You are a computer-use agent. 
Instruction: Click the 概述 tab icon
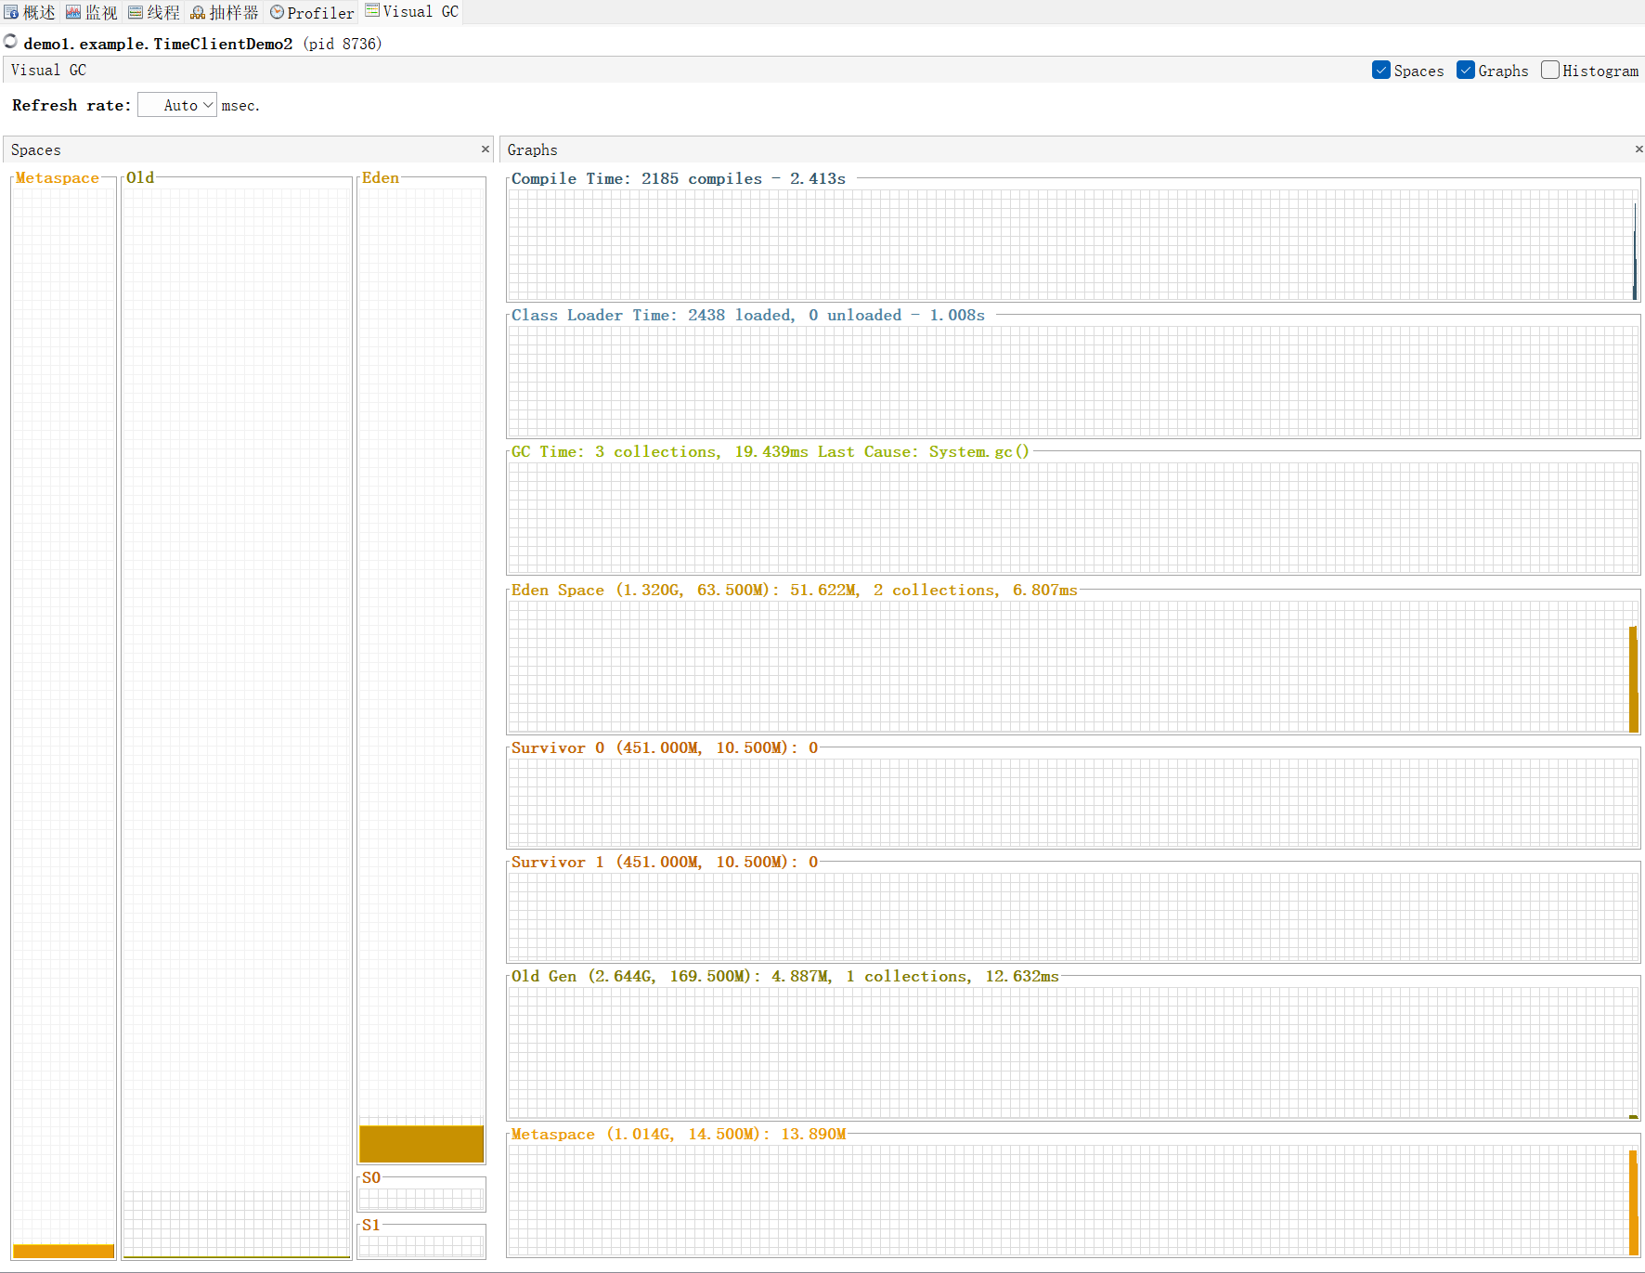click(x=11, y=12)
